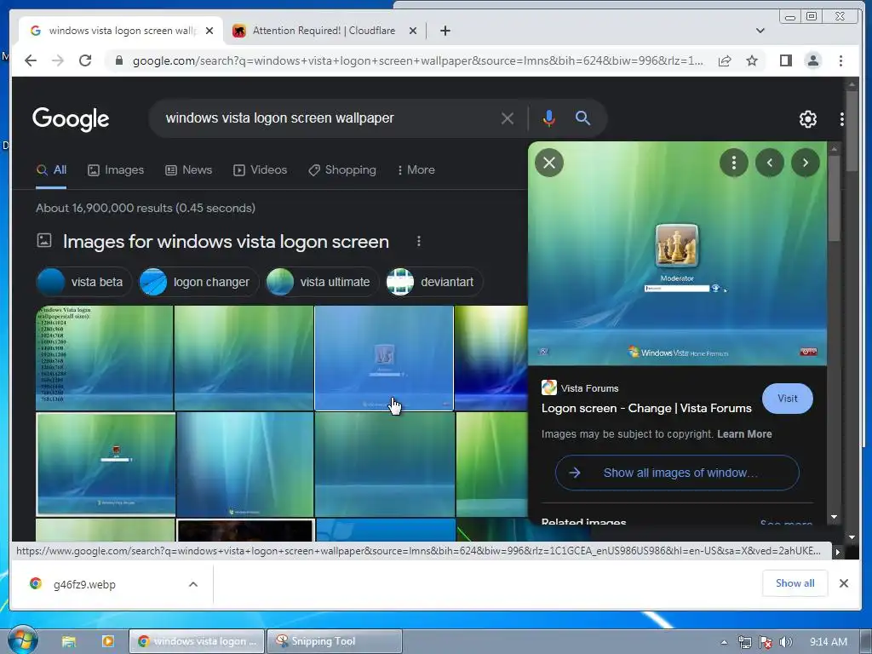Open Windows Media Player from taskbar

pos(108,641)
